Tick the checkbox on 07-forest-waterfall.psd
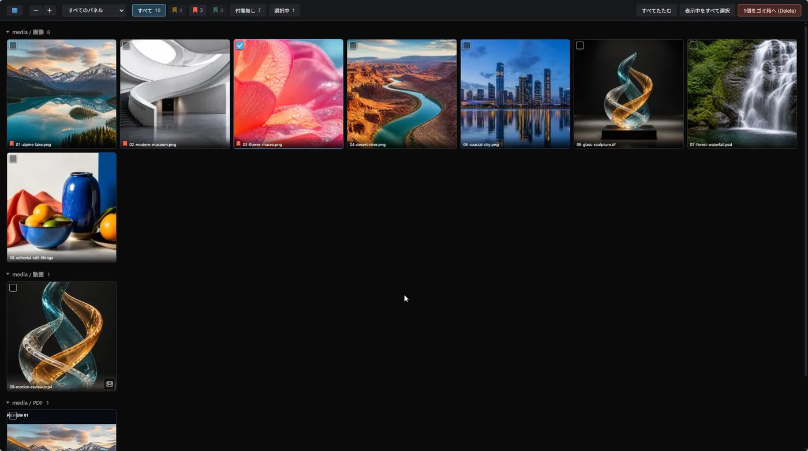The width and height of the screenshot is (808, 451). [x=694, y=46]
